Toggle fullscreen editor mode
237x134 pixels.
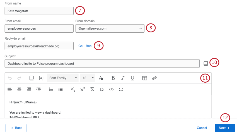pyautogui.click(x=121, y=89)
